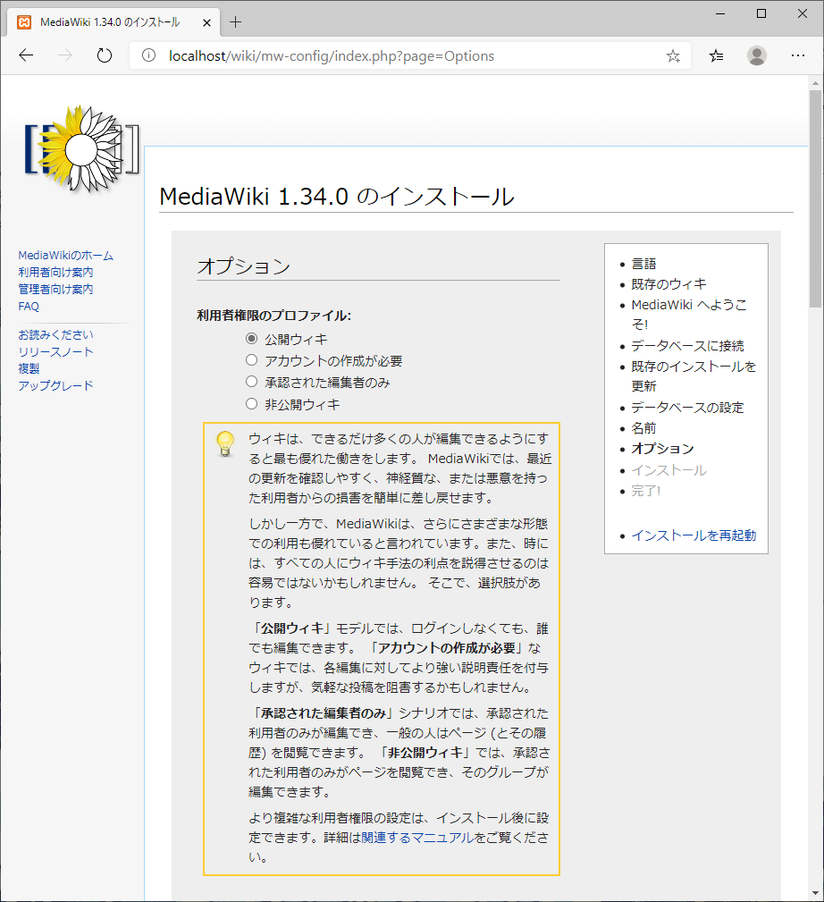Click the star to favorite this page
The width and height of the screenshot is (824, 902).
673,55
